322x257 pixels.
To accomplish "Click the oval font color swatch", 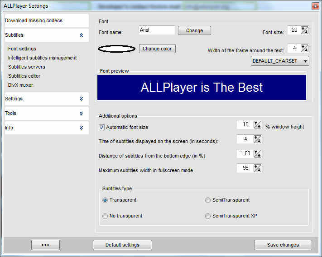I will tap(117, 49).
